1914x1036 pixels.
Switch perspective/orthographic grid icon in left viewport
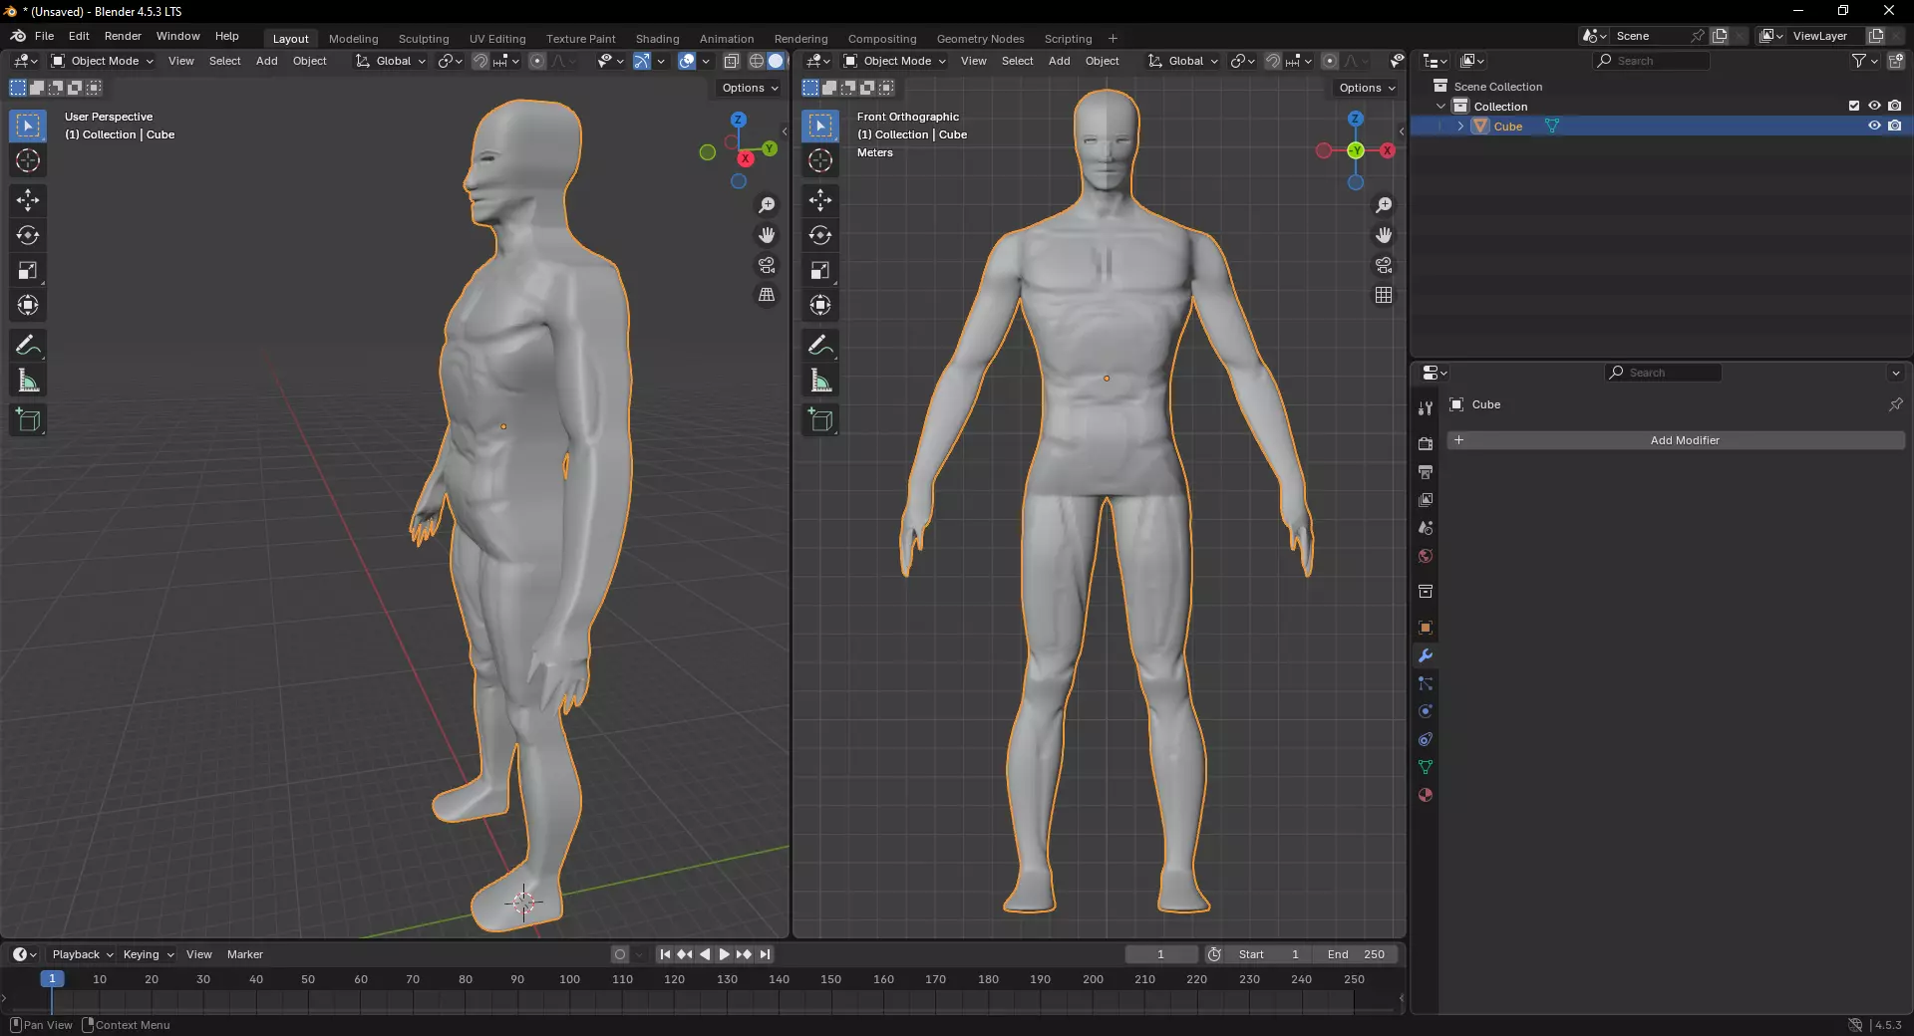click(x=767, y=295)
